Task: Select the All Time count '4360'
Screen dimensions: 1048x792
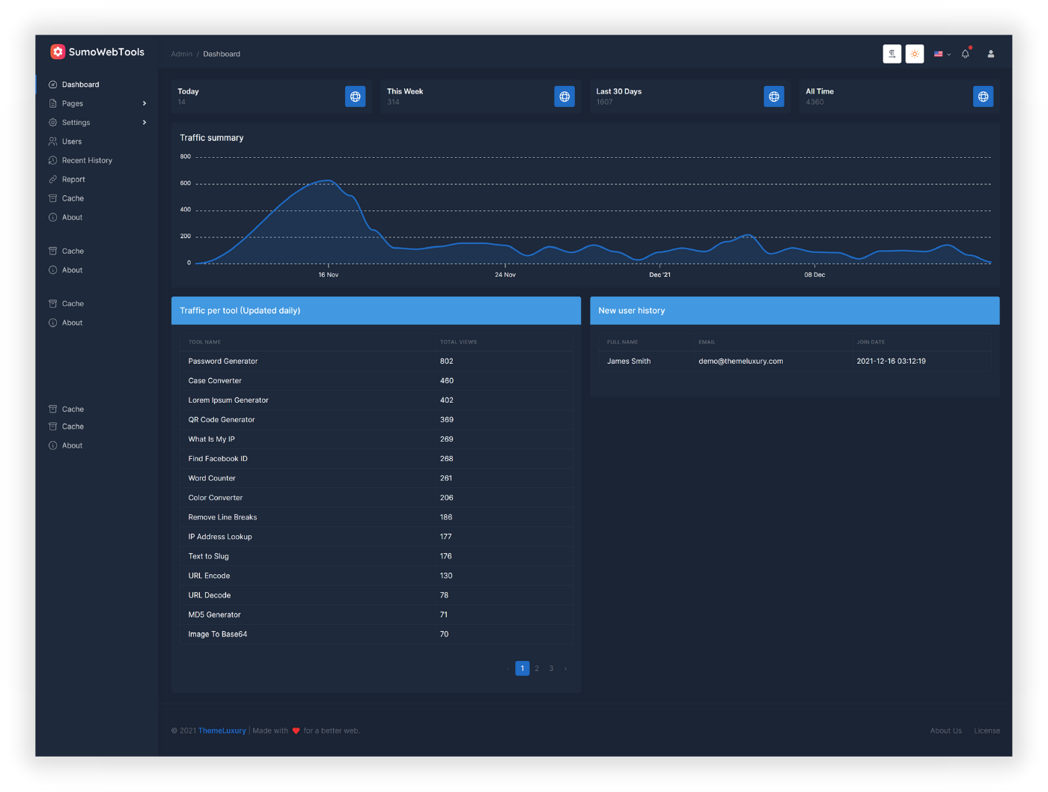Action: click(x=814, y=102)
